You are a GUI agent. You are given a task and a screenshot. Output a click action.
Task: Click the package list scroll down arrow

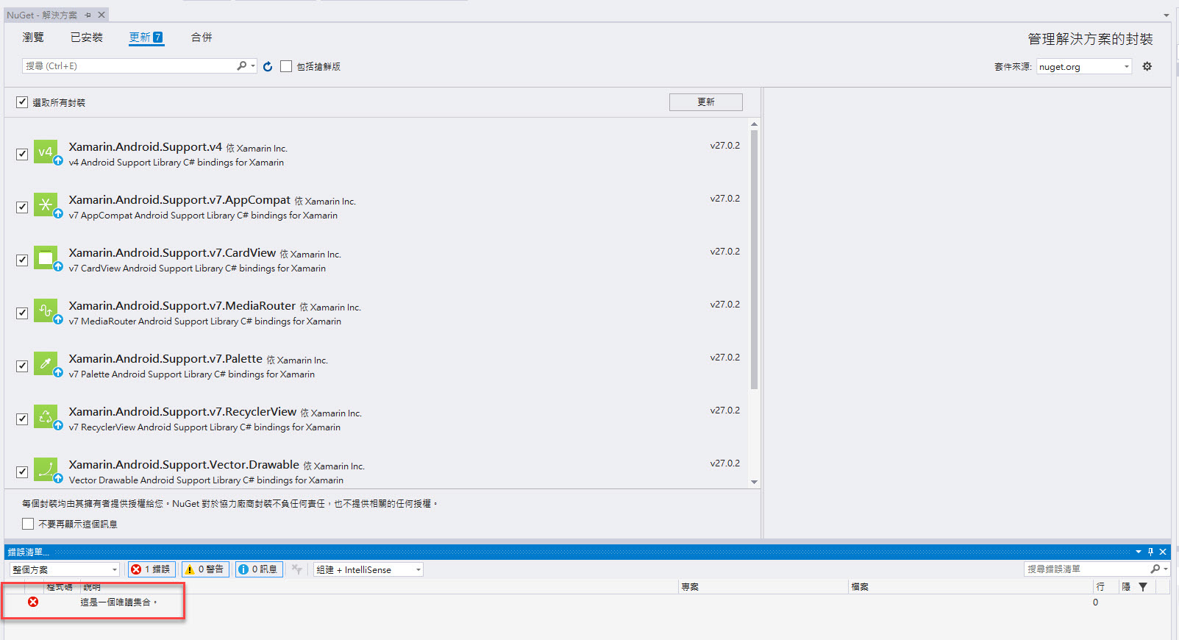point(754,482)
